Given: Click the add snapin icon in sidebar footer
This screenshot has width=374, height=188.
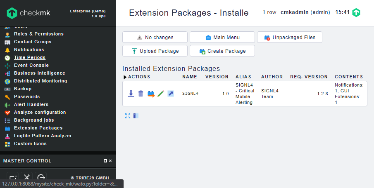Looking at the screenshot, I should [13, 177].
